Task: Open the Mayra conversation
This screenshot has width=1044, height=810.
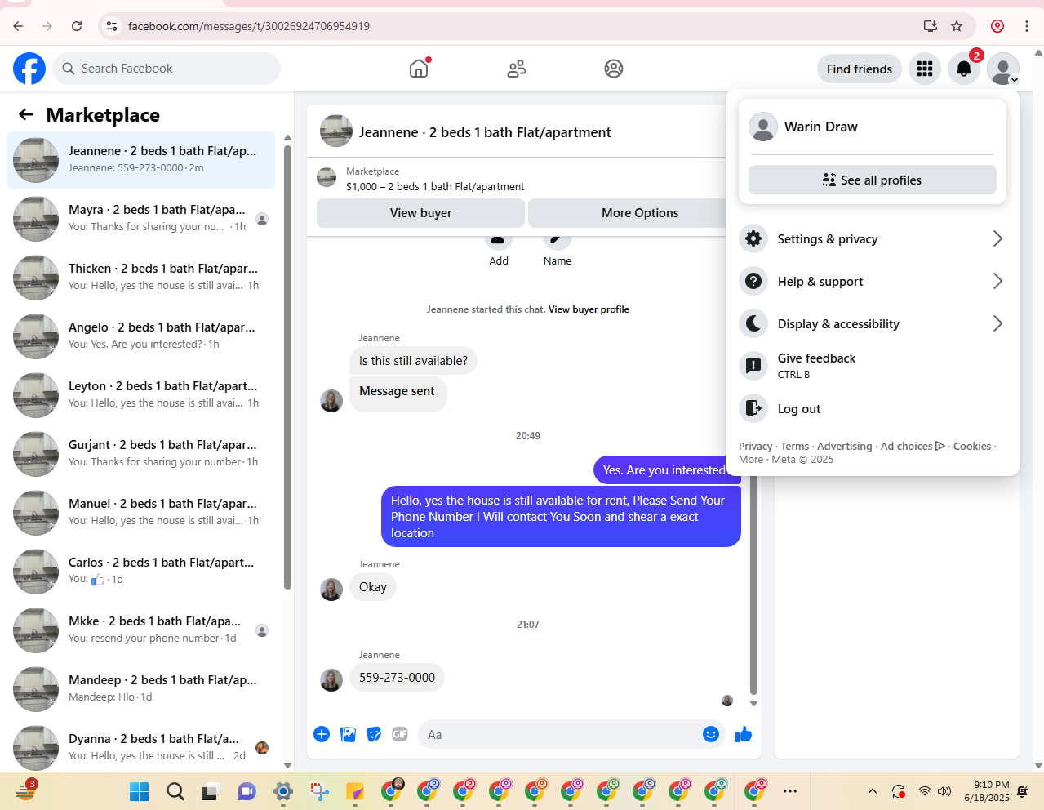Action: tap(140, 218)
